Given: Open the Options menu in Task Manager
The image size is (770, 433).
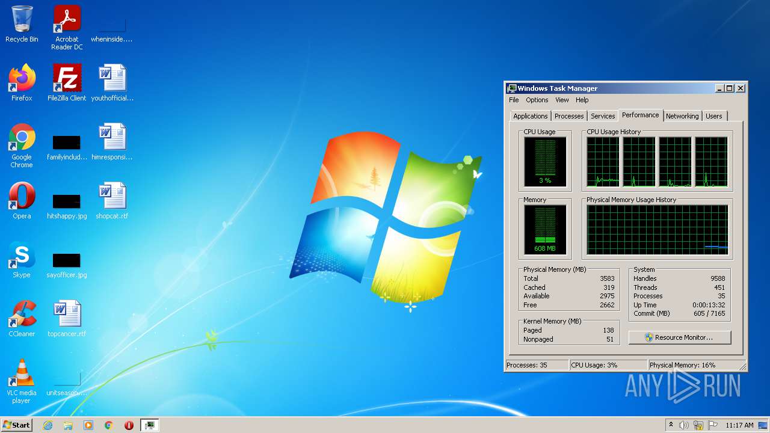Looking at the screenshot, I should [x=537, y=100].
